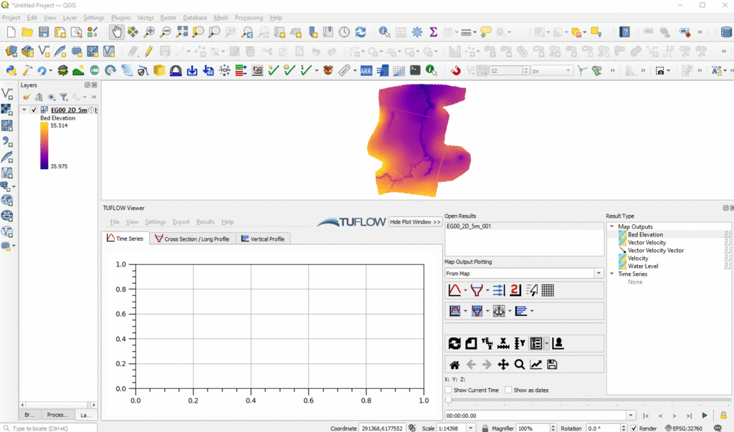Collapse the Map Outputs tree node
Viewport: 734px width, 432px height.
click(612, 227)
